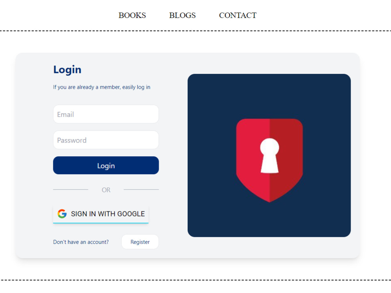
Task: Click the SIGN IN WITH GOOGLE button
Action: click(x=101, y=214)
